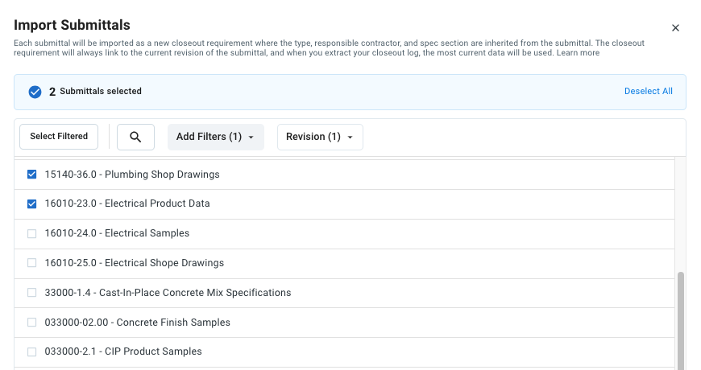701x370 pixels.
Task: Click the Concrete Finish Samples row label
Action: [137, 323]
